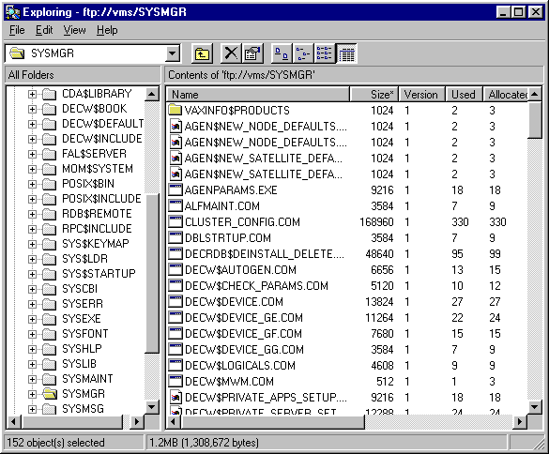Click the 168960 size value

point(376,222)
